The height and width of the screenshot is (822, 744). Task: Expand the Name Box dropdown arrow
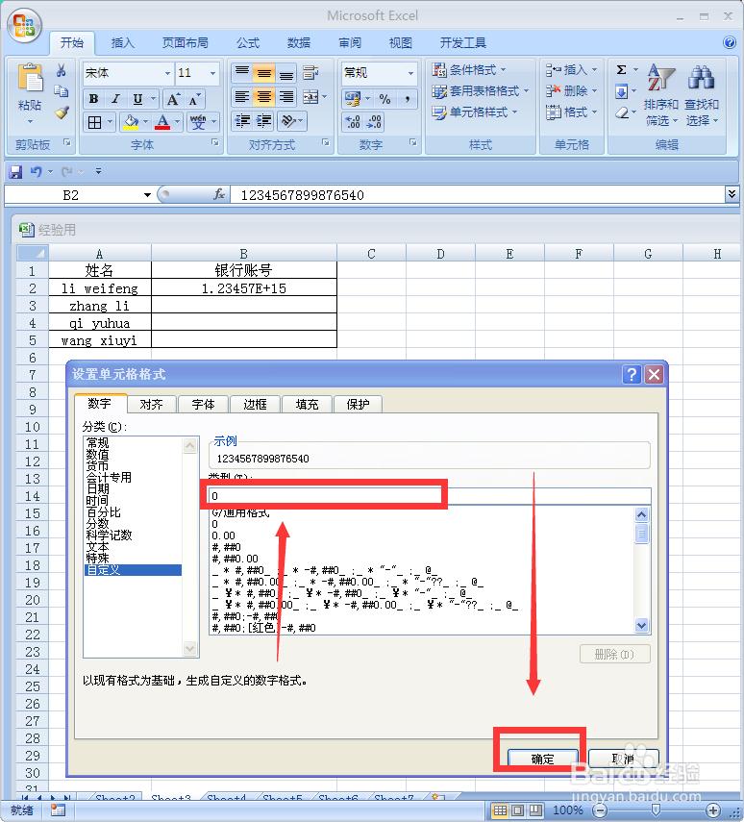coord(147,195)
